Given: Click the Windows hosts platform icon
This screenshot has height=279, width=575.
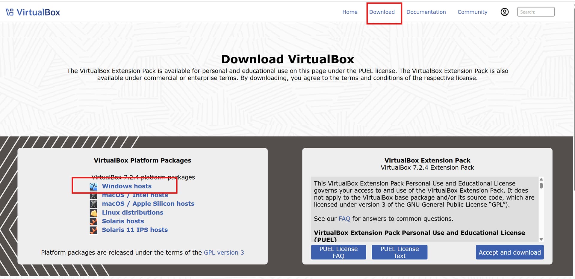Looking at the screenshot, I should [x=93, y=186].
